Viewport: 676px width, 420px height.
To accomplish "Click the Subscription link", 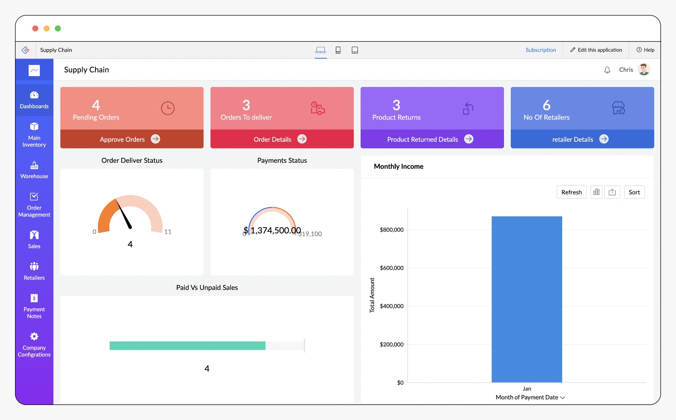I will coord(540,49).
